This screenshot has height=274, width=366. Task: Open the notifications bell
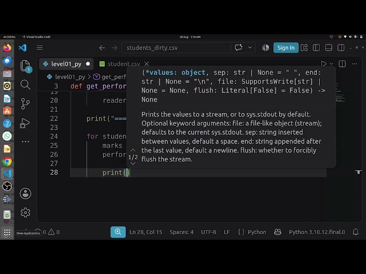[x=356, y=232]
